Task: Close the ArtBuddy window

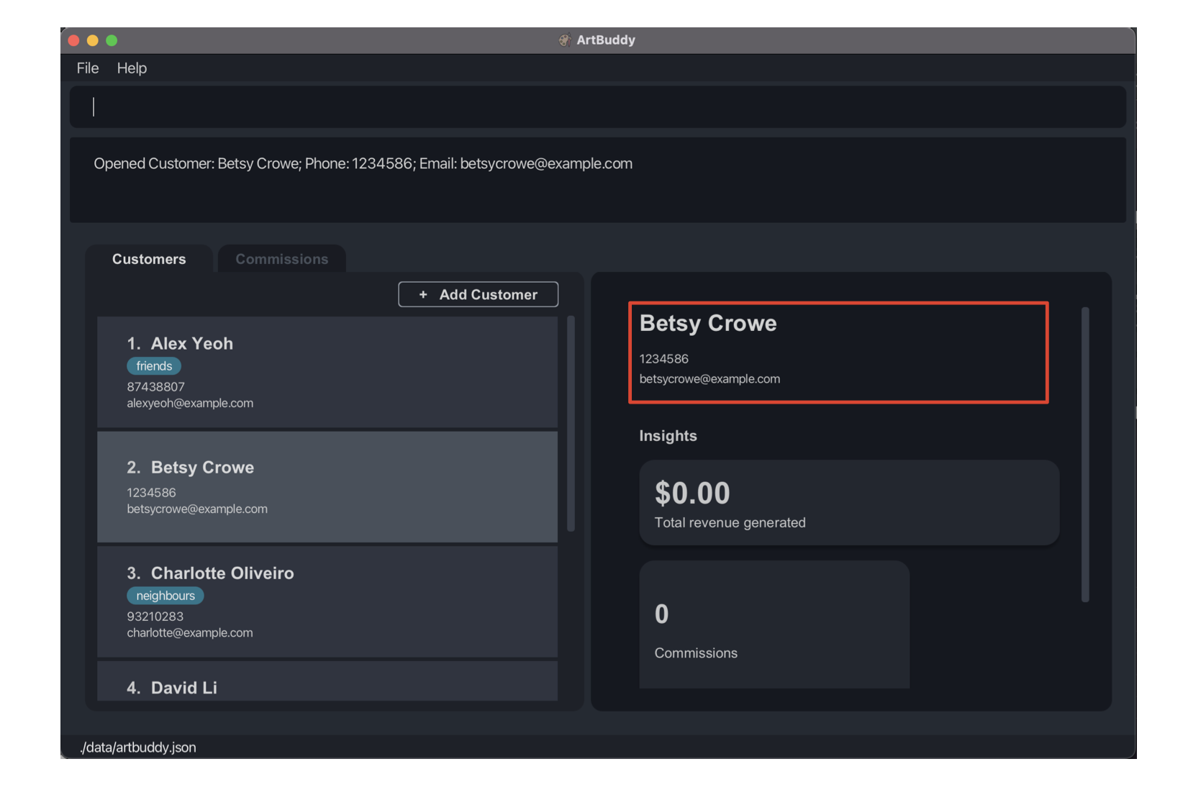Action: tap(73, 40)
